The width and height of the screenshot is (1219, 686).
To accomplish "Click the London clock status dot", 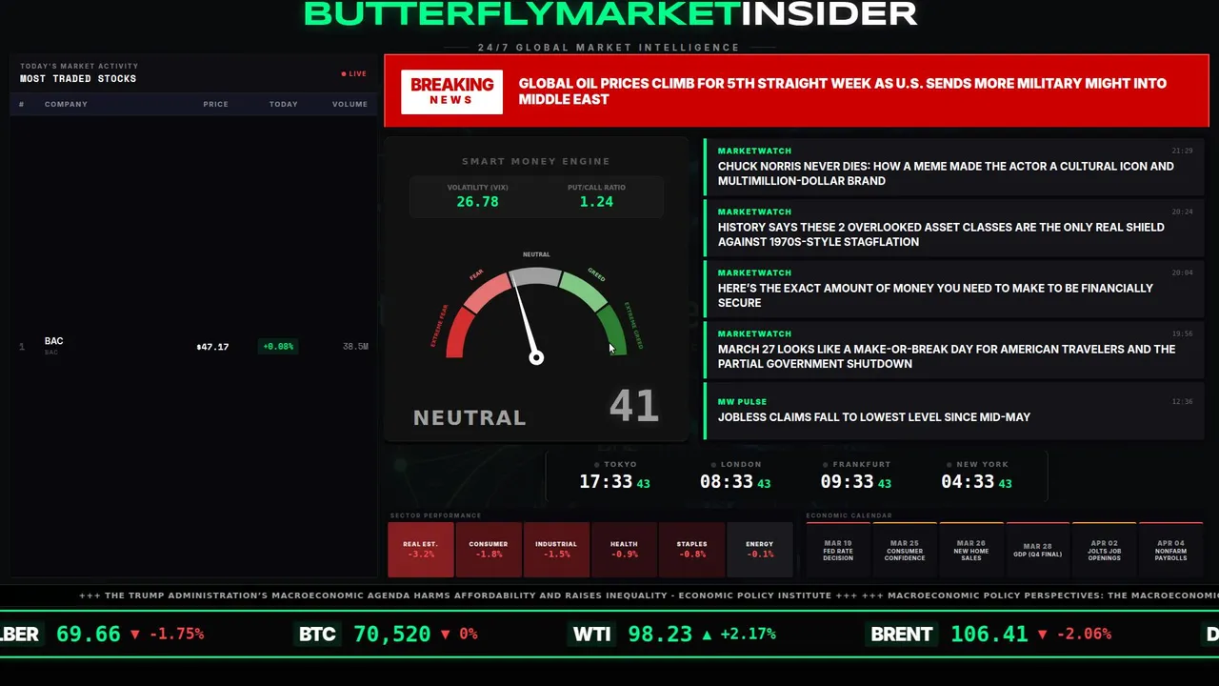I will (x=714, y=465).
